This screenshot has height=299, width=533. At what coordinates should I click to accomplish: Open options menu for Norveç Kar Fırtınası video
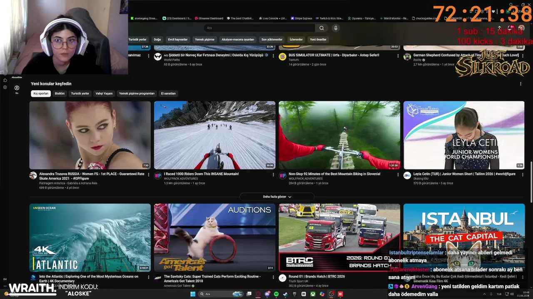[x=274, y=56]
